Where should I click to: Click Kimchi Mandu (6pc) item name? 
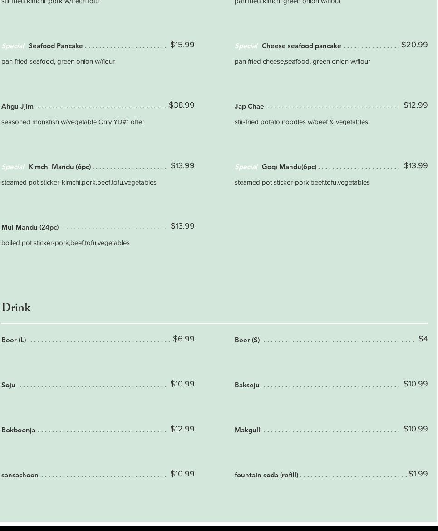point(59,167)
